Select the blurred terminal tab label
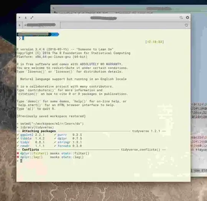Screen dimensions: 207x201 pyautogui.click(x=41, y=25)
